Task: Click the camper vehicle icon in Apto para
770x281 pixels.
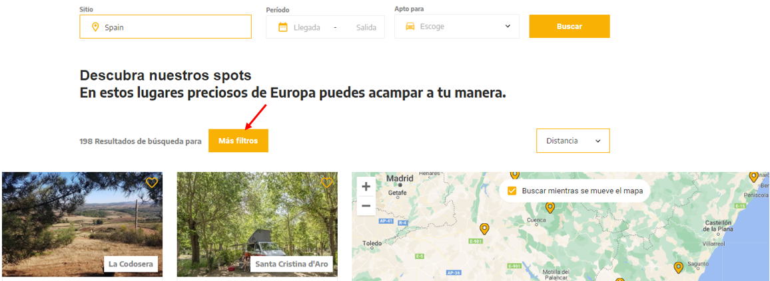Action: pyautogui.click(x=410, y=27)
